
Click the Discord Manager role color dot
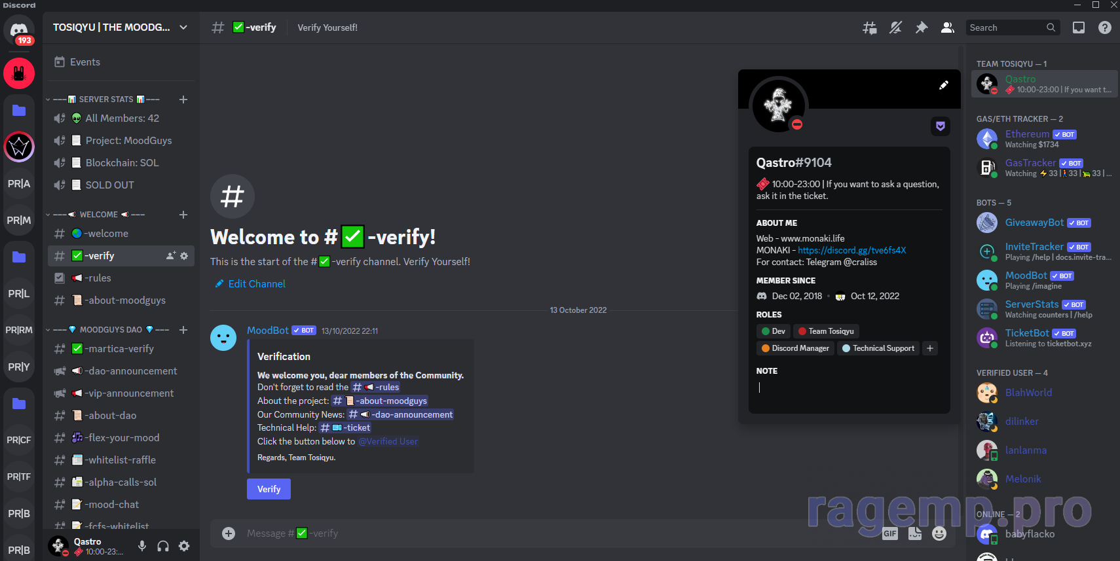coord(766,348)
